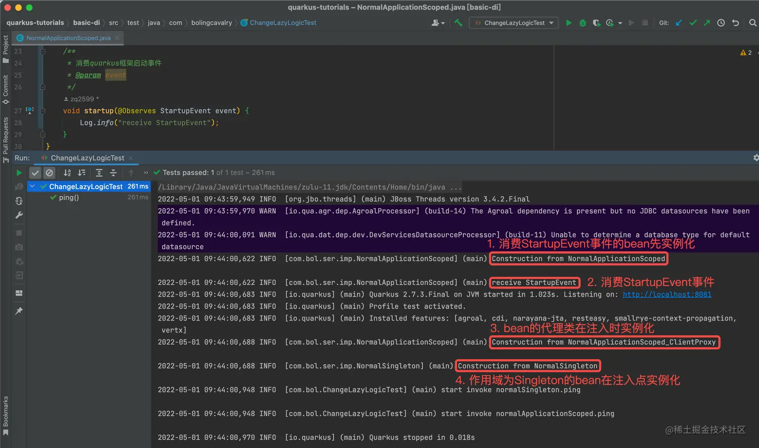Show more Run toolbar actions chevron
Screen dimensions: 759x448
pos(146,173)
